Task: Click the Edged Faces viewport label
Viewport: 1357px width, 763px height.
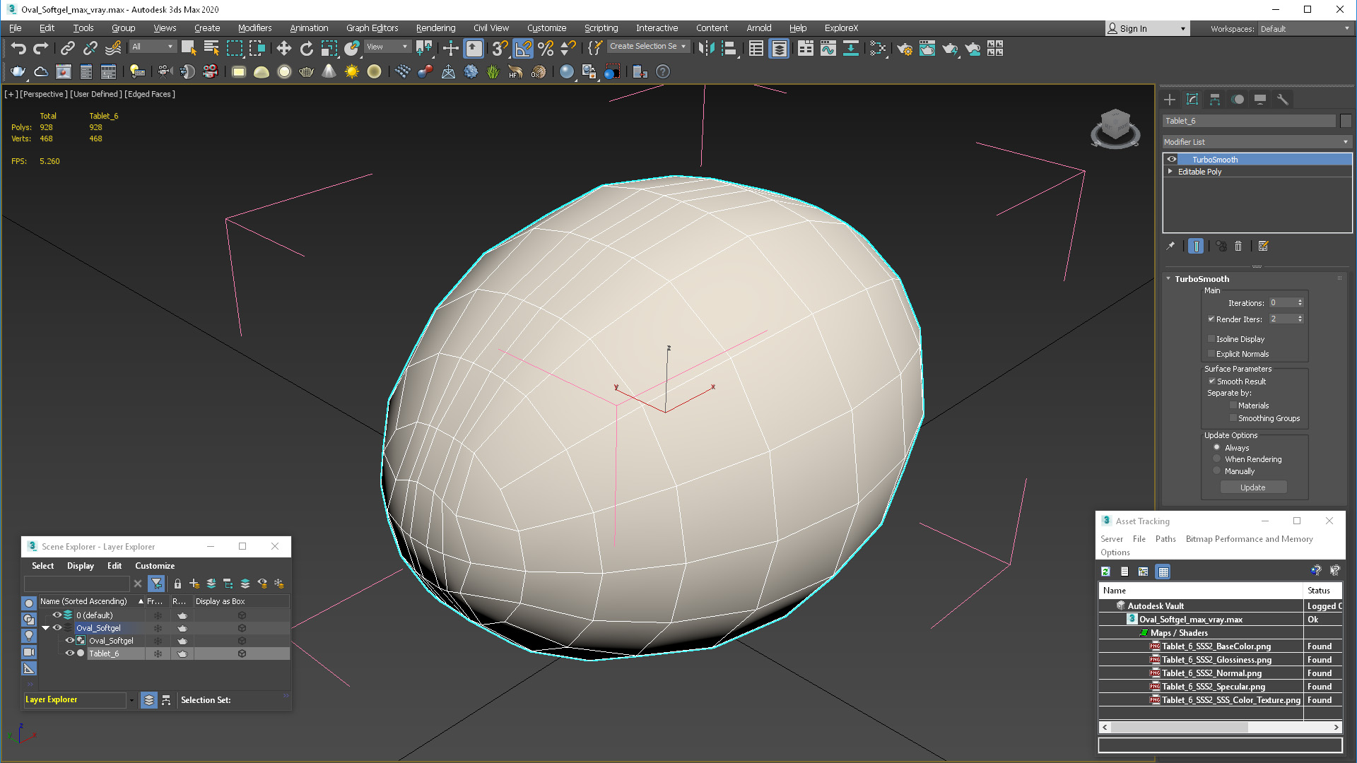Action: [x=150, y=94]
